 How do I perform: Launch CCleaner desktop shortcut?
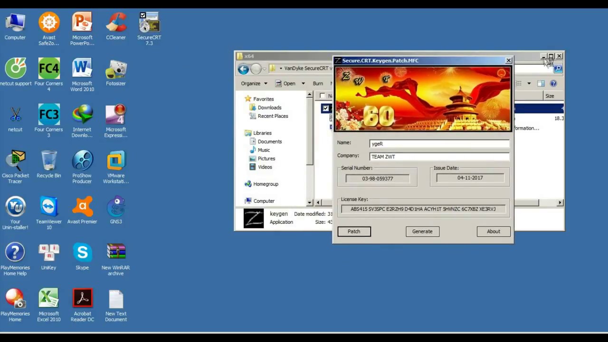click(x=116, y=27)
